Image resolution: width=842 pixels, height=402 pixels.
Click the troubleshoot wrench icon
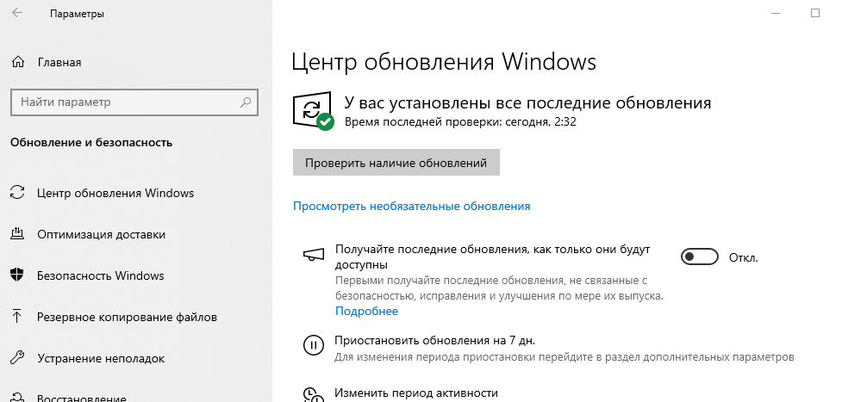18,358
